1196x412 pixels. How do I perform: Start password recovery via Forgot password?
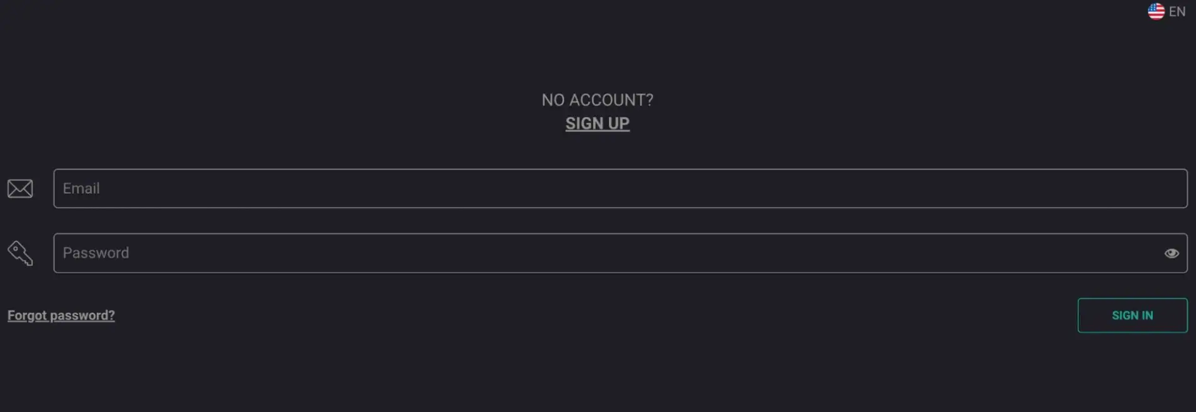point(61,315)
